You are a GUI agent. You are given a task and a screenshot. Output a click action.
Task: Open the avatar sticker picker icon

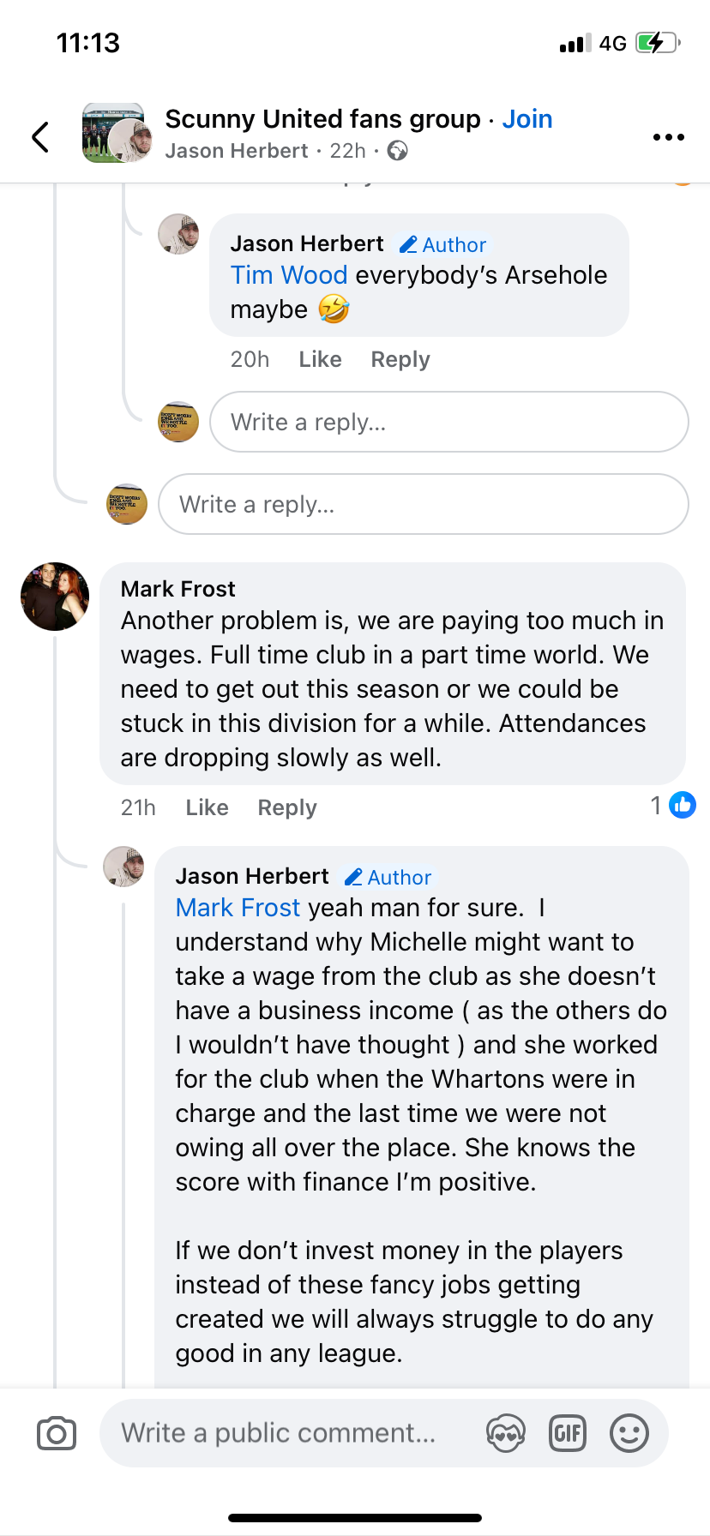tap(505, 1433)
